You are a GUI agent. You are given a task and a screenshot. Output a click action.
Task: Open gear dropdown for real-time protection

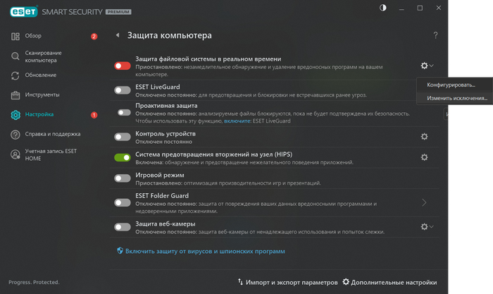(x=426, y=66)
